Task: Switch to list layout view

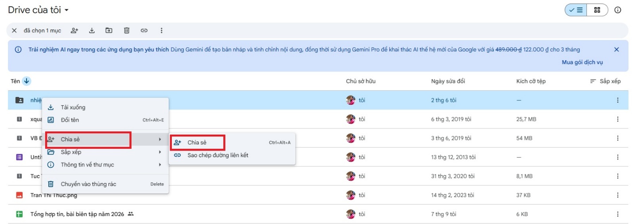Action: [x=576, y=10]
